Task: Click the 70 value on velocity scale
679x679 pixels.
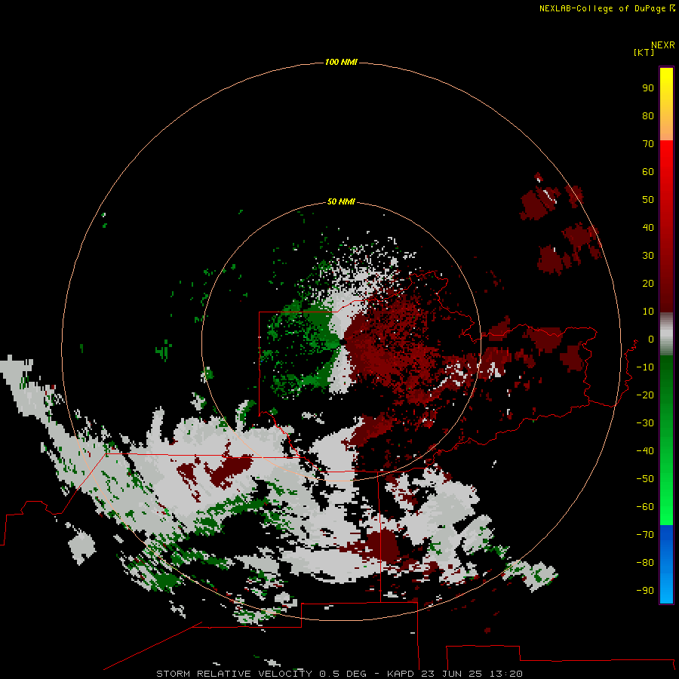Action: click(x=648, y=144)
